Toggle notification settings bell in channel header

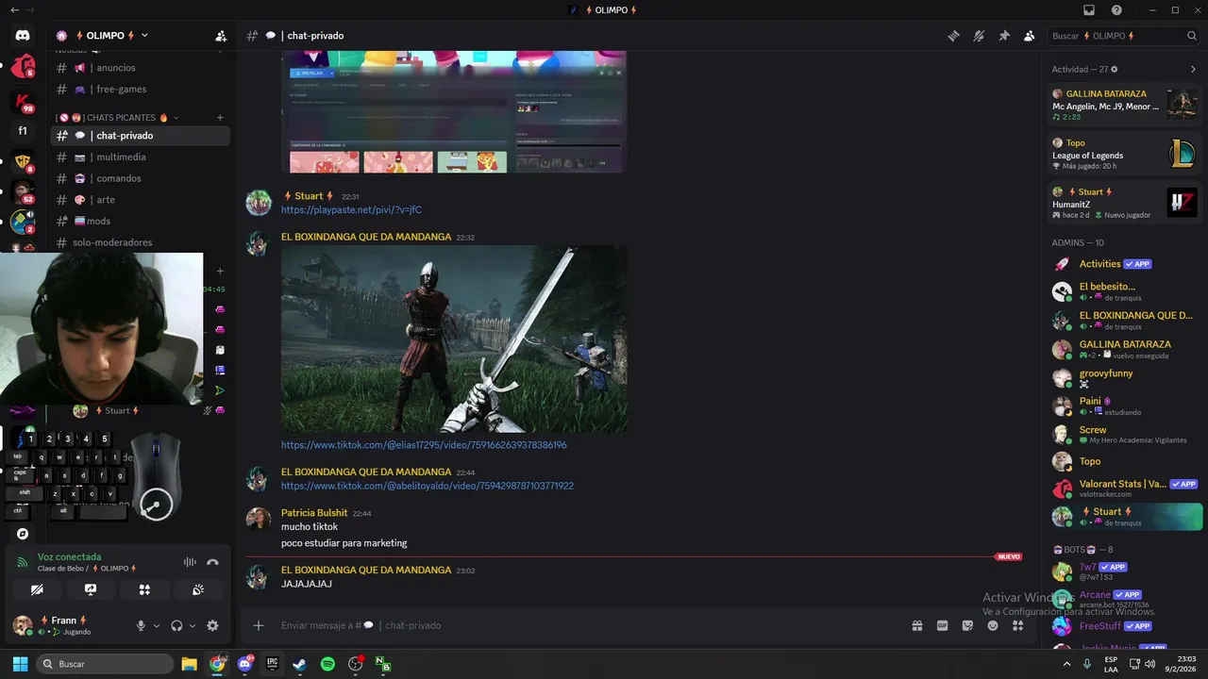point(979,36)
